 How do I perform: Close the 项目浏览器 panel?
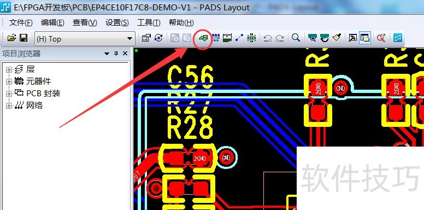[x=125, y=54]
